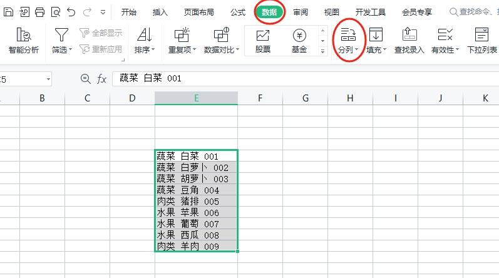Click the Print icon in quick access toolbar
The image size is (499, 278).
pos(40,12)
